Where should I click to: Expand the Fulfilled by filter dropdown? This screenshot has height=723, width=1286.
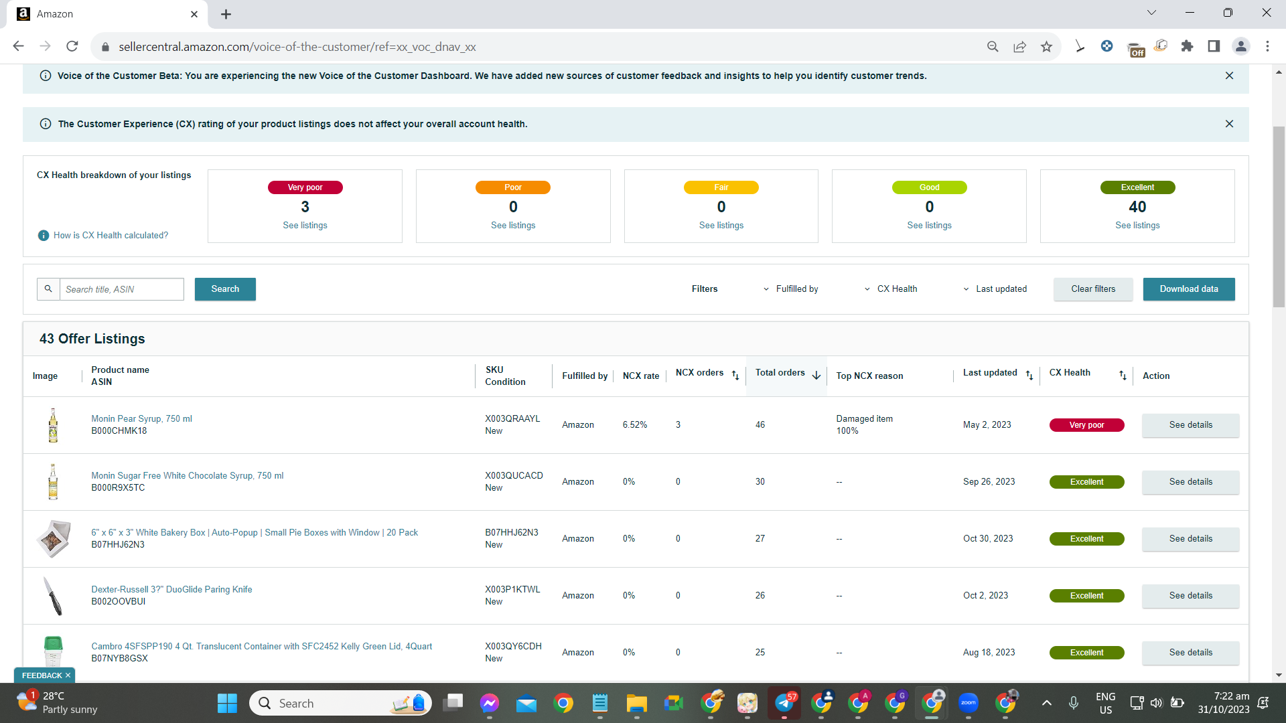pos(791,289)
